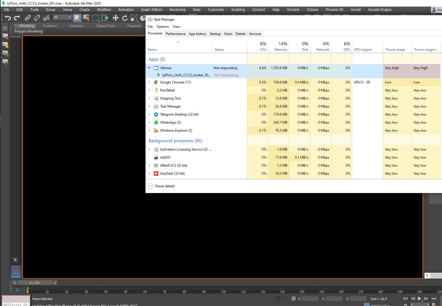The image size is (442, 306).
Task: Open the Task Manager Options menu
Action: coord(163,26)
